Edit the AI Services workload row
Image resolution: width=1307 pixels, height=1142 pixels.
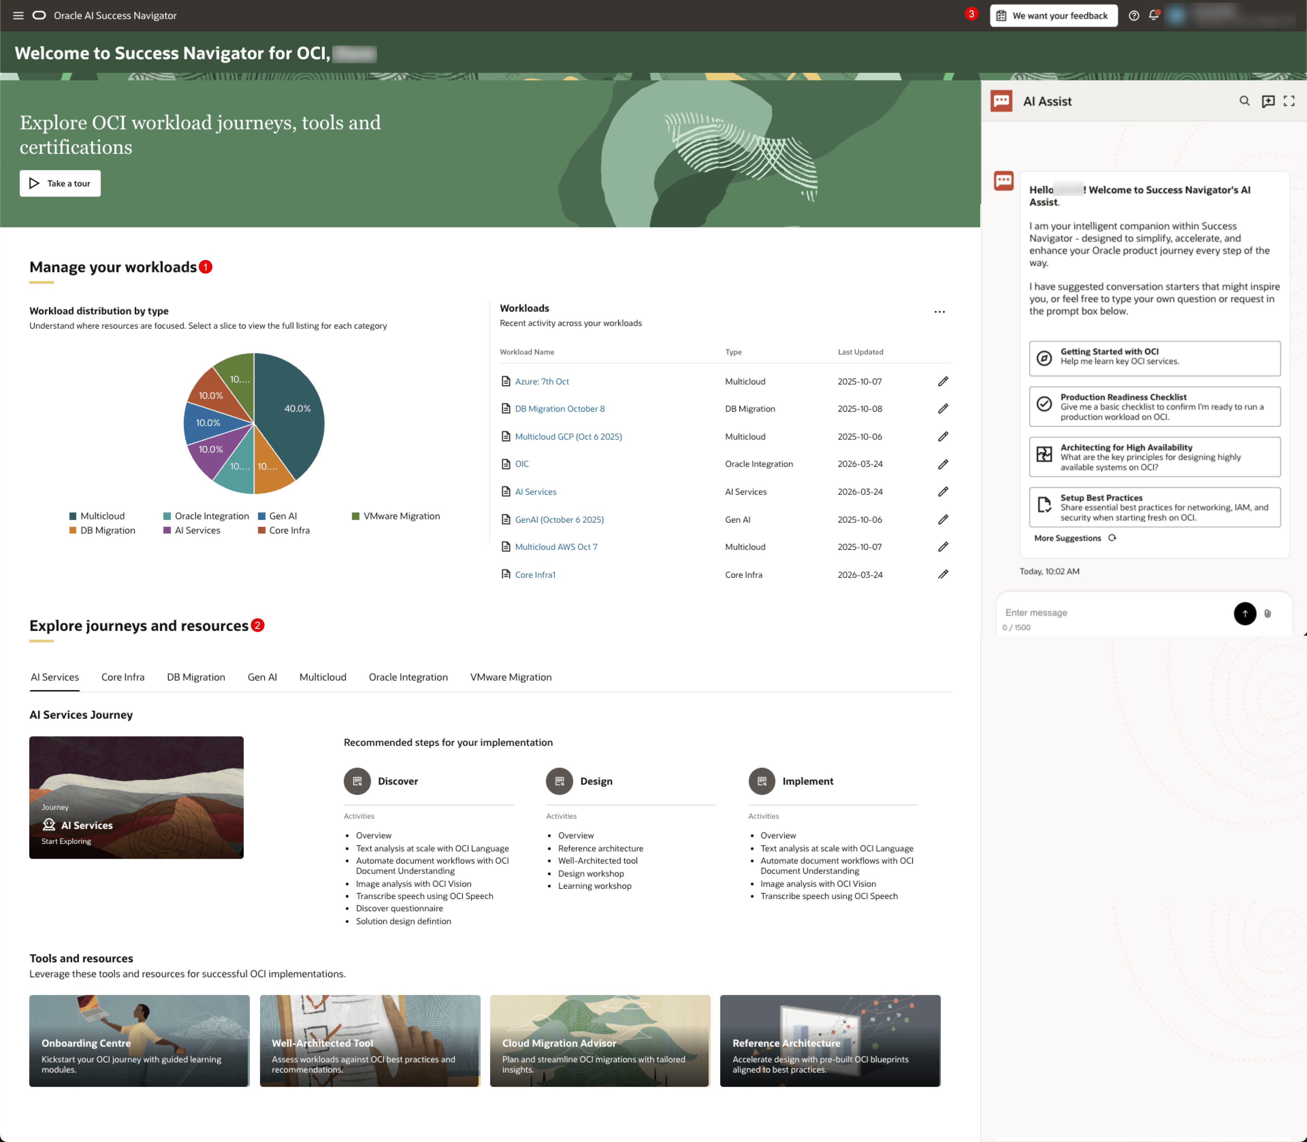pos(943,491)
